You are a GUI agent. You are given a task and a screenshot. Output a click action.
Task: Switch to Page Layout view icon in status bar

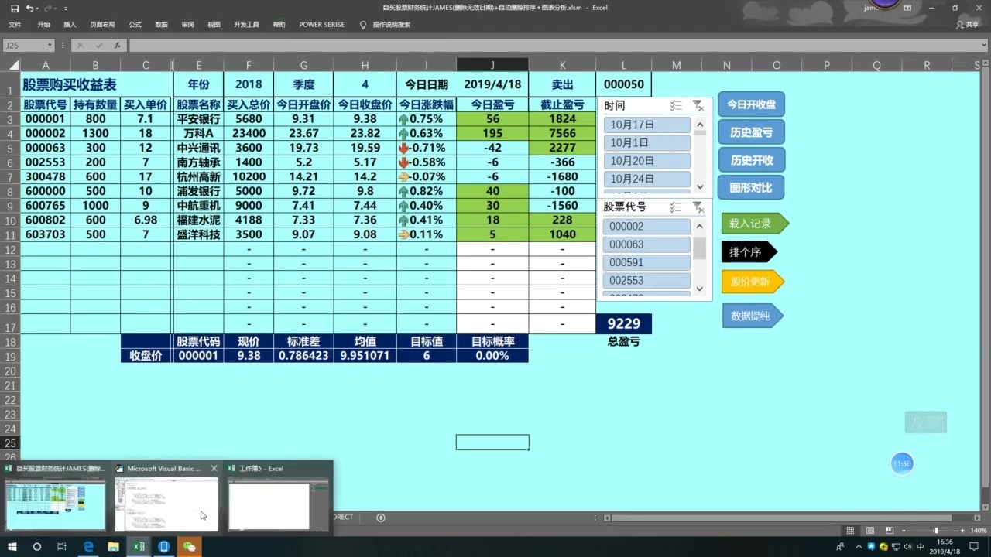click(x=869, y=531)
